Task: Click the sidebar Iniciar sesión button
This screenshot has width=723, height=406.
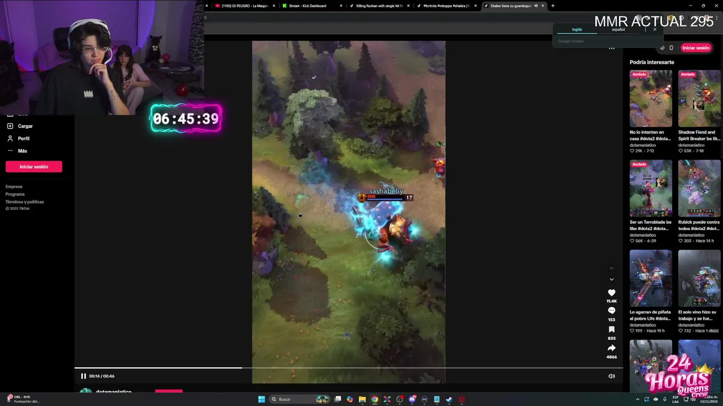Action: tap(34, 166)
